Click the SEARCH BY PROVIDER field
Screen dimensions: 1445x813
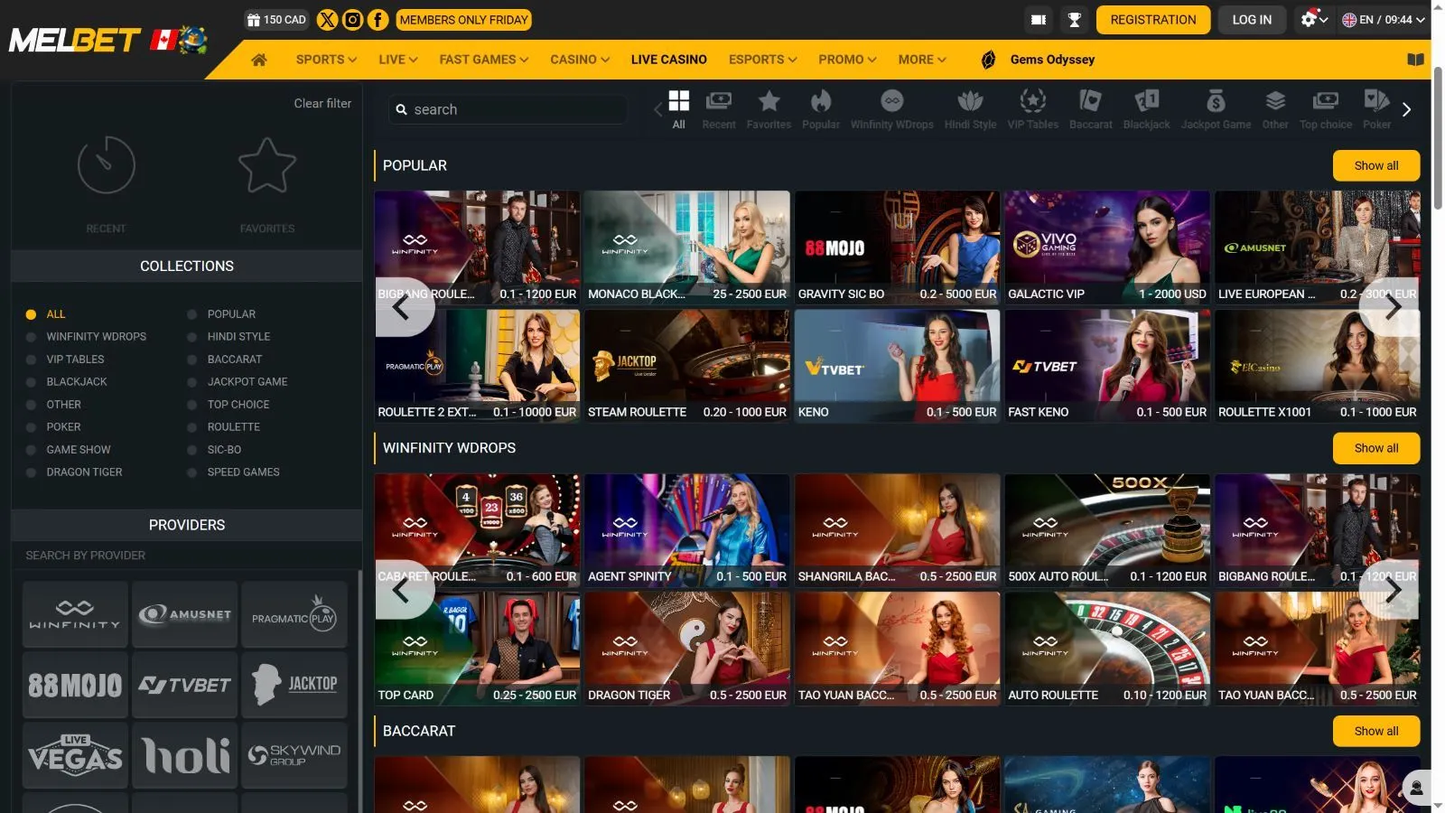pos(186,556)
